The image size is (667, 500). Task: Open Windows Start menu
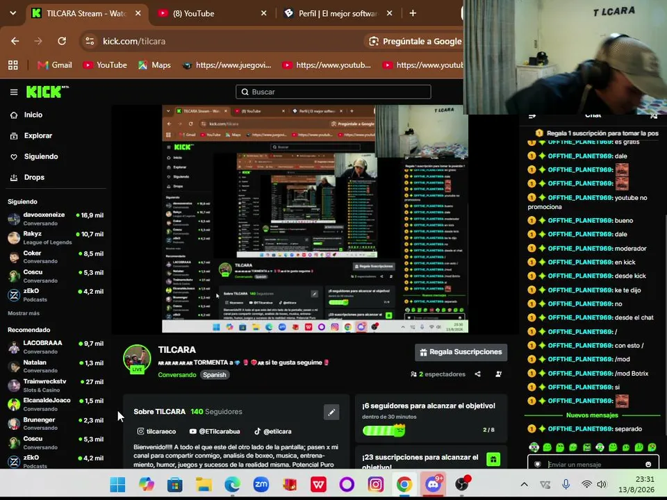[117, 484]
